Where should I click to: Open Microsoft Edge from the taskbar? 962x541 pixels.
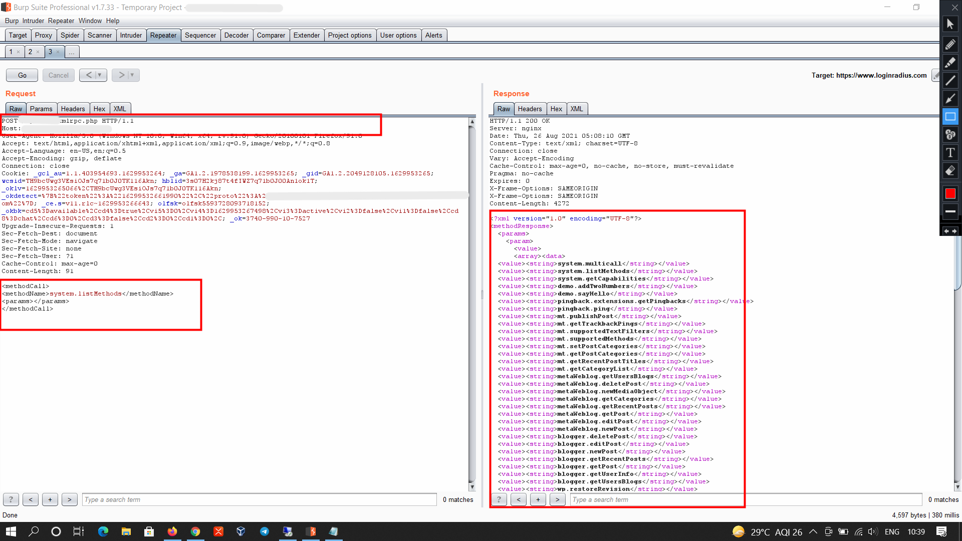click(103, 531)
